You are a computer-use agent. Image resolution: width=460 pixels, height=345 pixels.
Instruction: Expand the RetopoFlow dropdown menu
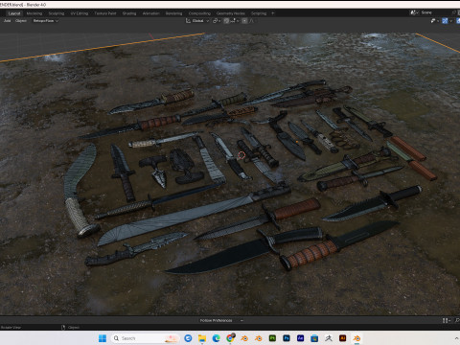click(45, 21)
